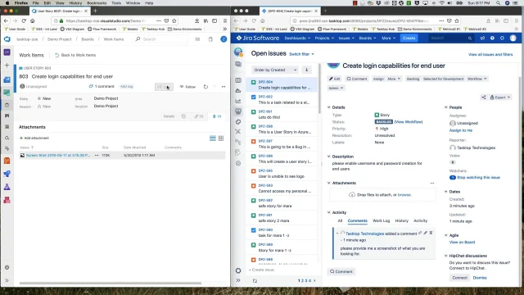Click in the Azure DevOps search field
The width and height of the screenshot is (524, 295).
coord(160,39)
